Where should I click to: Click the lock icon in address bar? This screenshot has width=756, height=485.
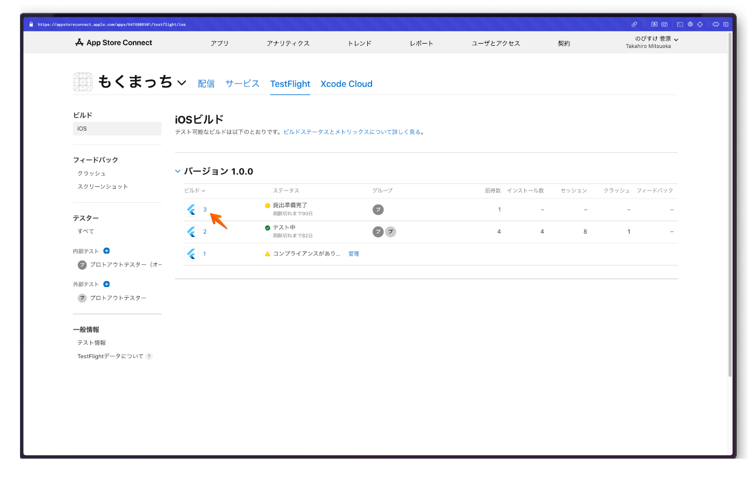coord(31,24)
